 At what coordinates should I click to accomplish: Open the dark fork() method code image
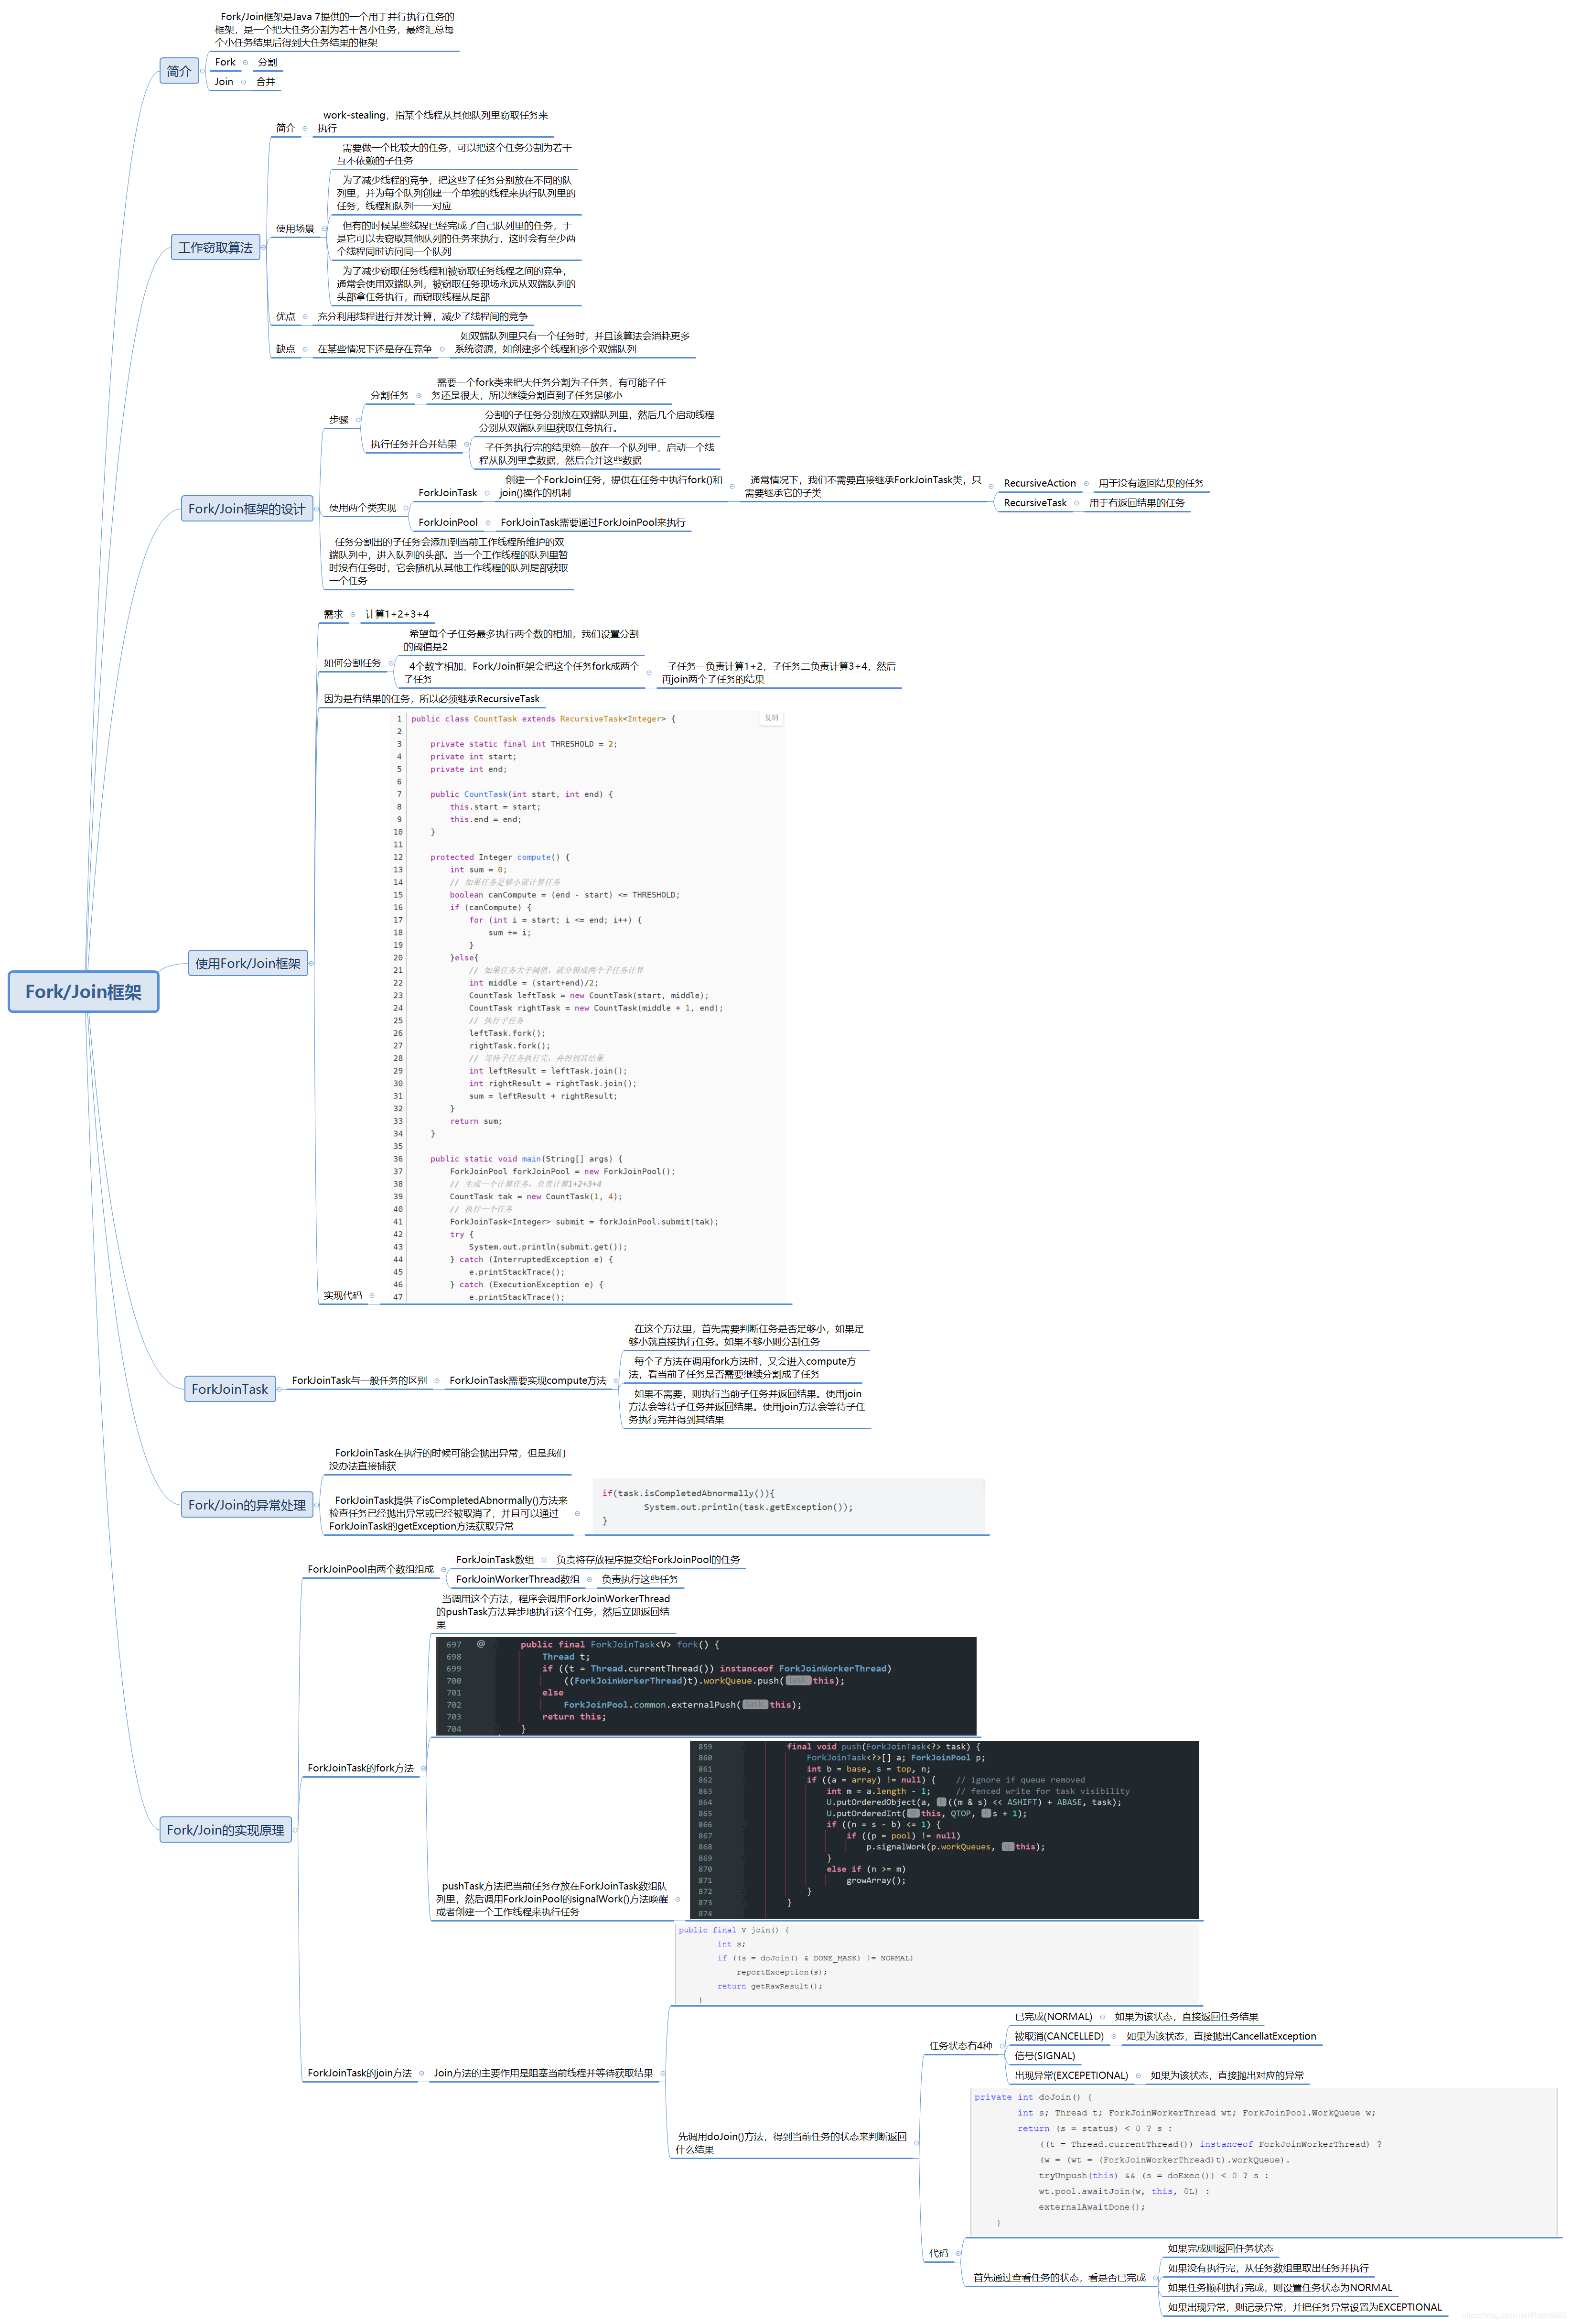click(x=706, y=1685)
